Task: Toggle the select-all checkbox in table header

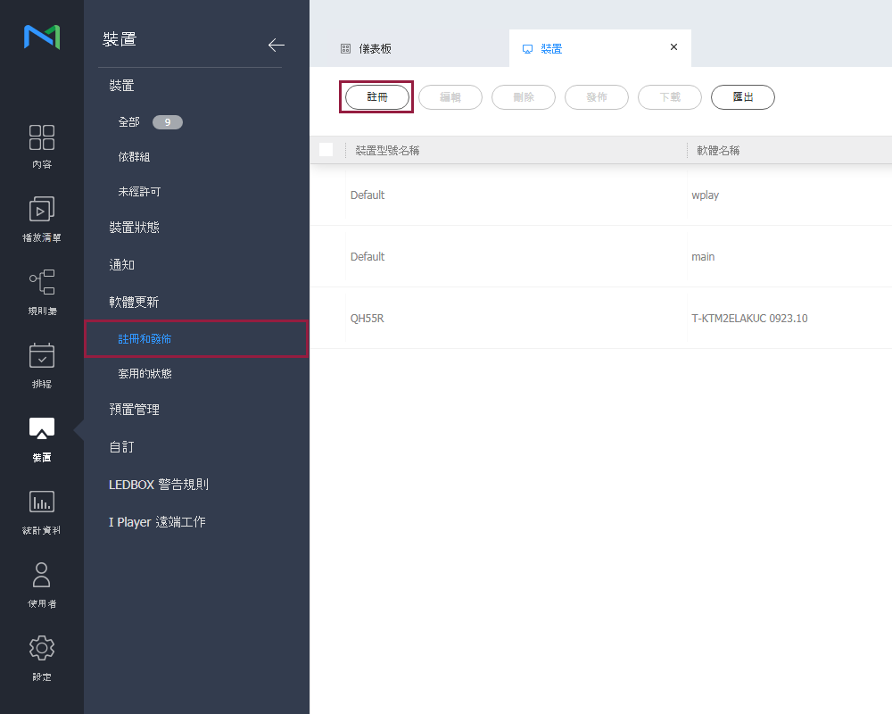Action: [326, 150]
